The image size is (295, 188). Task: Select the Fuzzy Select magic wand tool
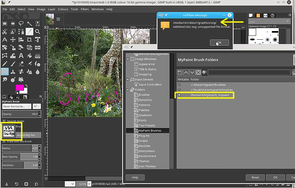29,23
